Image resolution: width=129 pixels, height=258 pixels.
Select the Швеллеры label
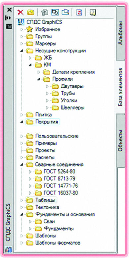pos(72,107)
